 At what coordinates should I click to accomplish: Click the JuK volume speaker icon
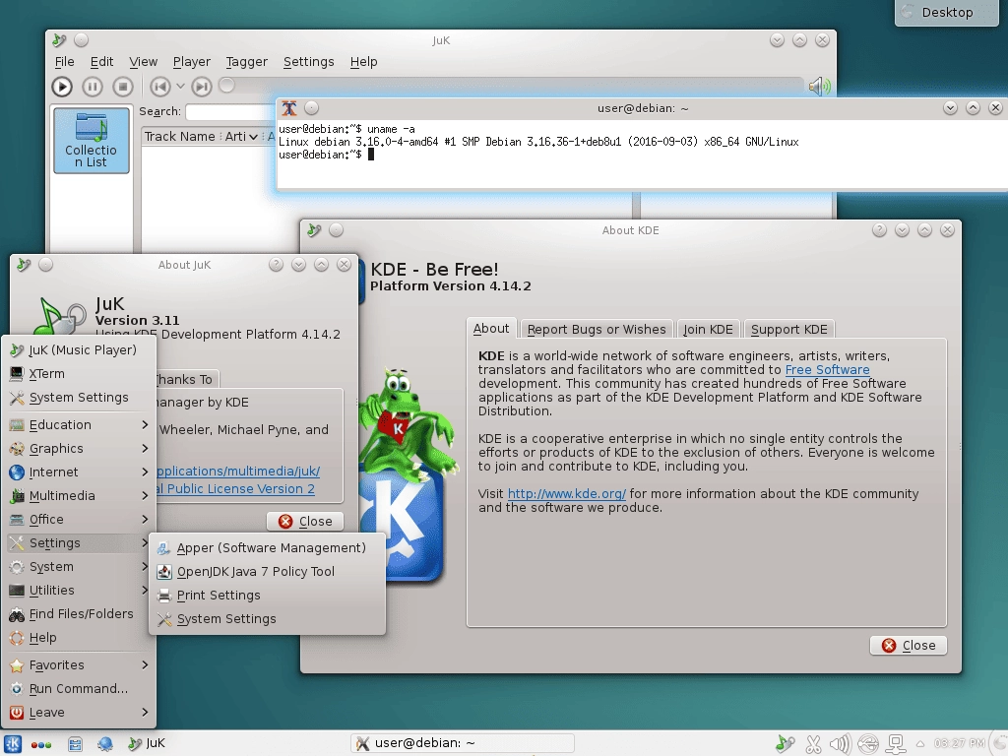819,87
